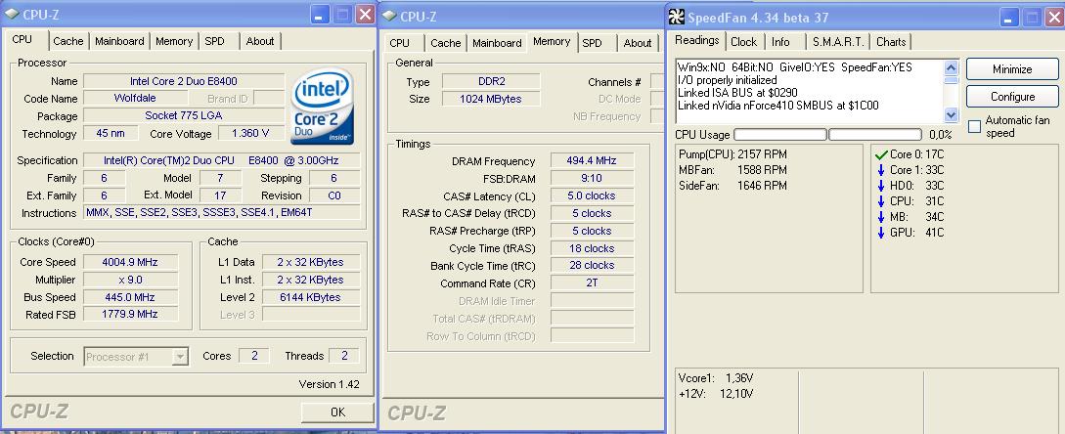1065x434 pixels.
Task: Switch to Cache tab in left CPU-Z window
Action: [68, 41]
